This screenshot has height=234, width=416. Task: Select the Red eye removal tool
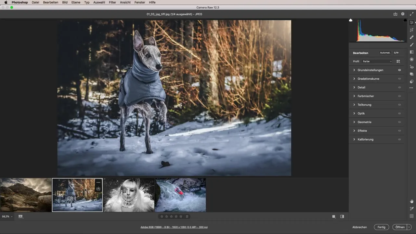(x=411, y=67)
